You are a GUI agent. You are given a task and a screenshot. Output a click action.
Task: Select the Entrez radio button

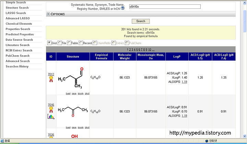pyautogui.click(x=114, y=43)
